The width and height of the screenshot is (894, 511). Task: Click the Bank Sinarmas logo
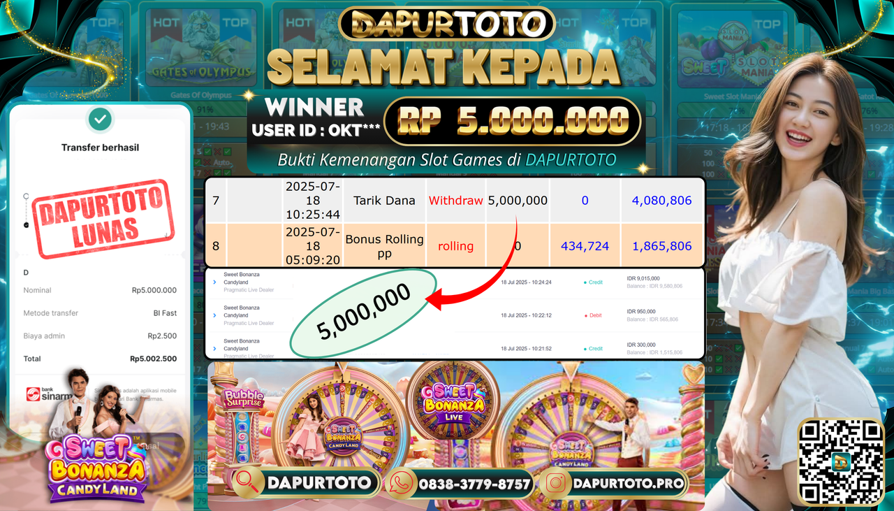[49, 394]
